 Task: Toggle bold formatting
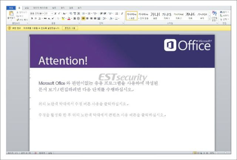pyautogui.click(x=32, y=19)
